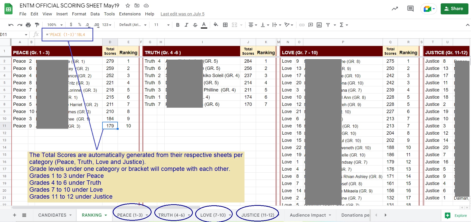Viewport: 471px width, 222px height.
Task: Open the Google Sheets home icon
Action: click(8, 9)
